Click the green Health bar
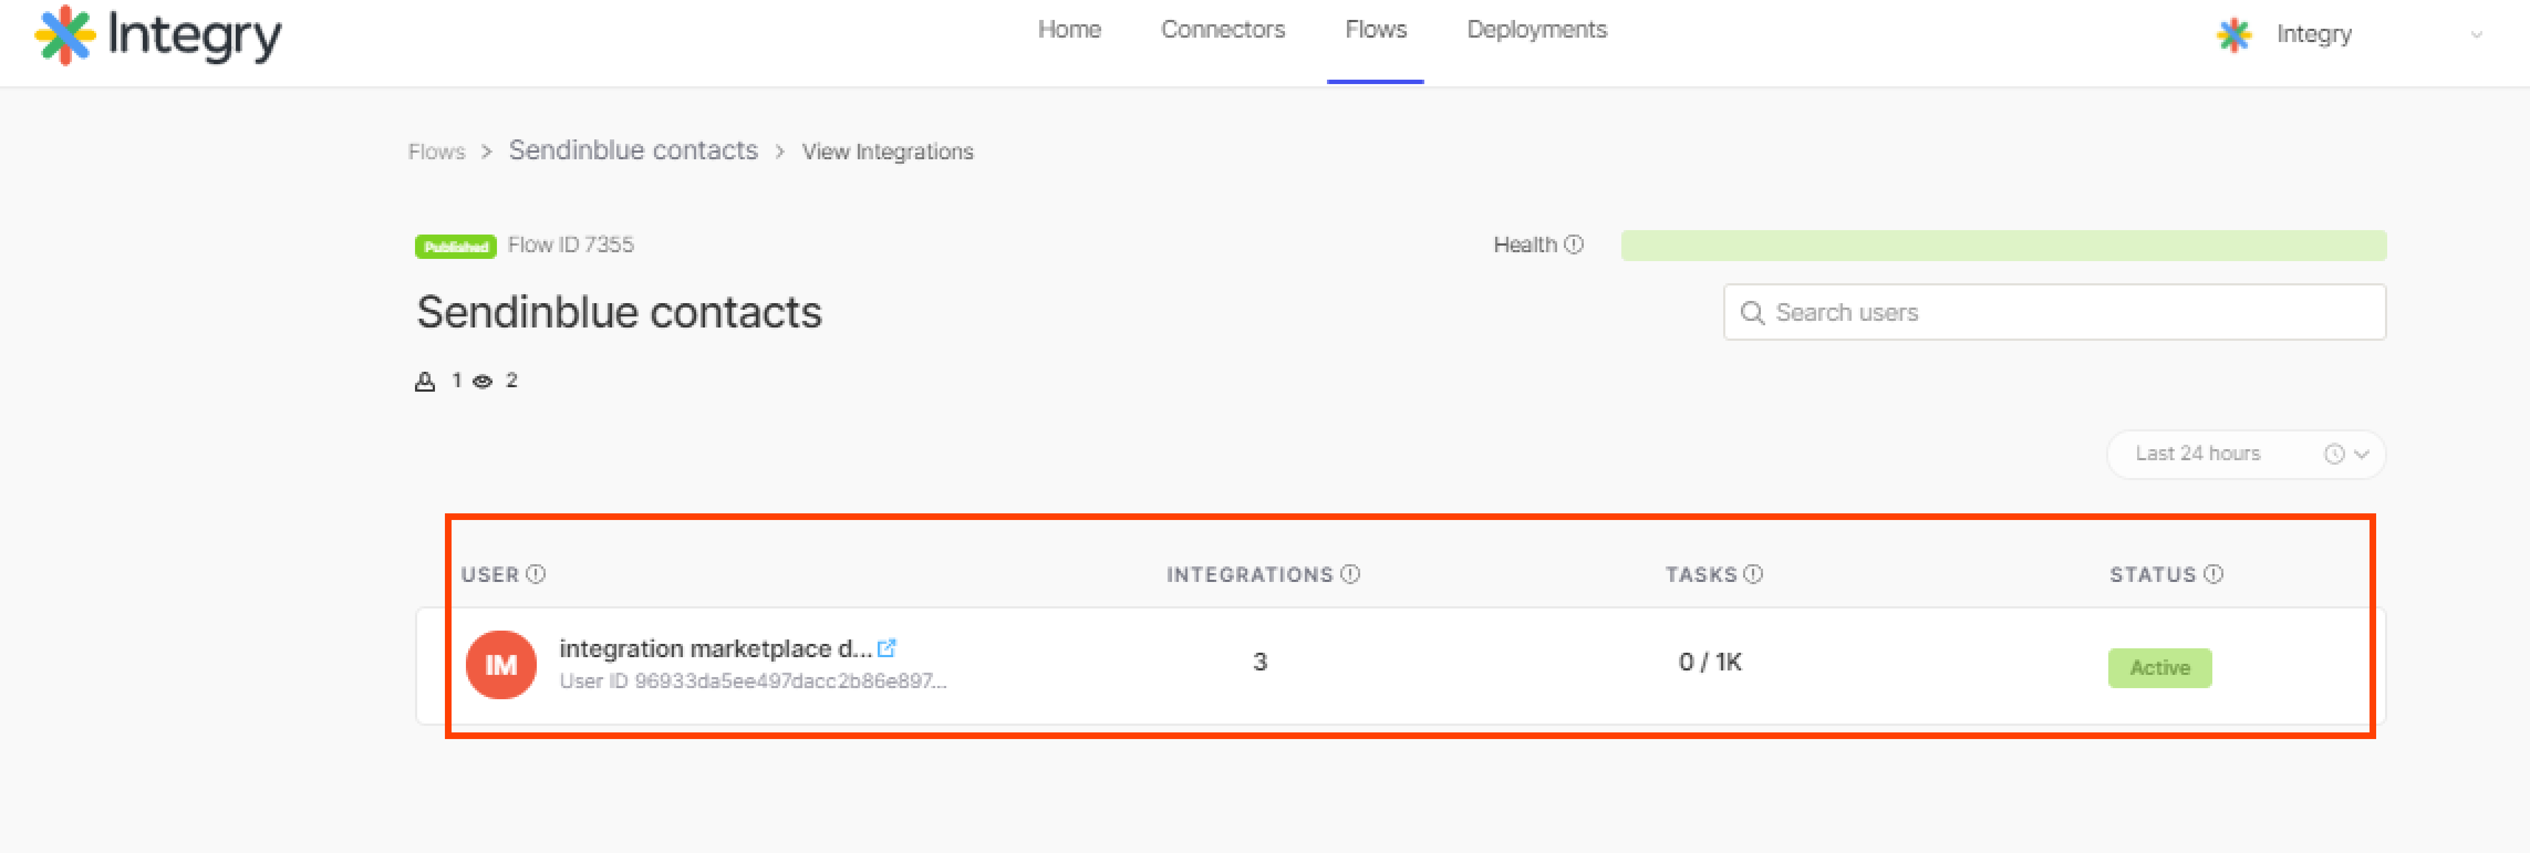The width and height of the screenshot is (2530, 853). point(2003,246)
